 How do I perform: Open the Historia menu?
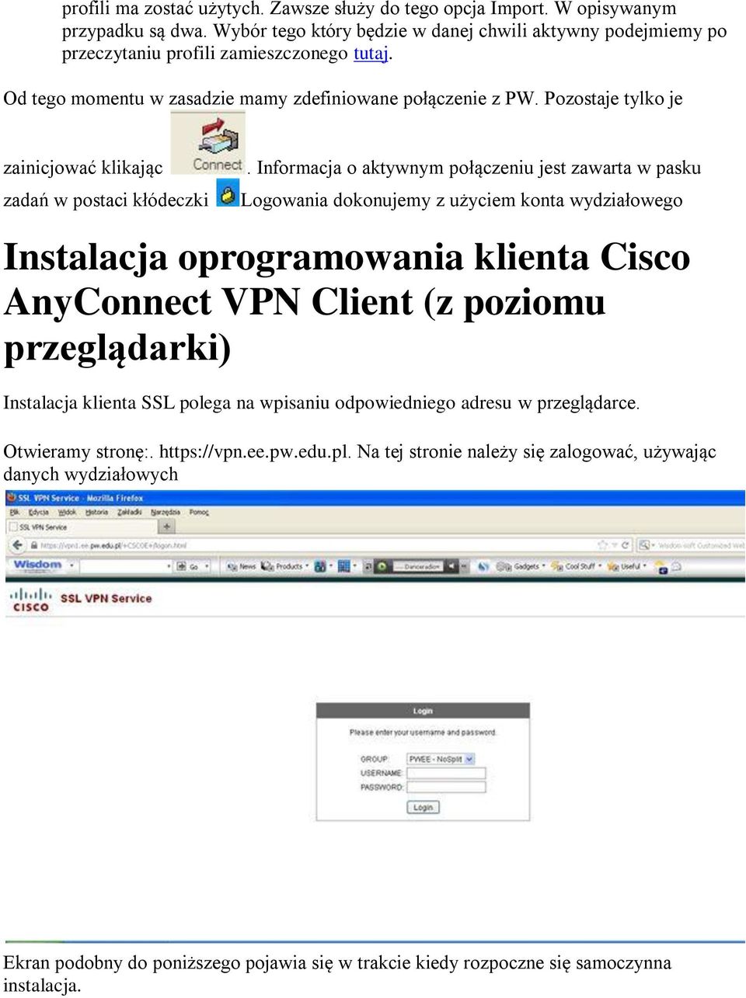(x=96, y=512)
